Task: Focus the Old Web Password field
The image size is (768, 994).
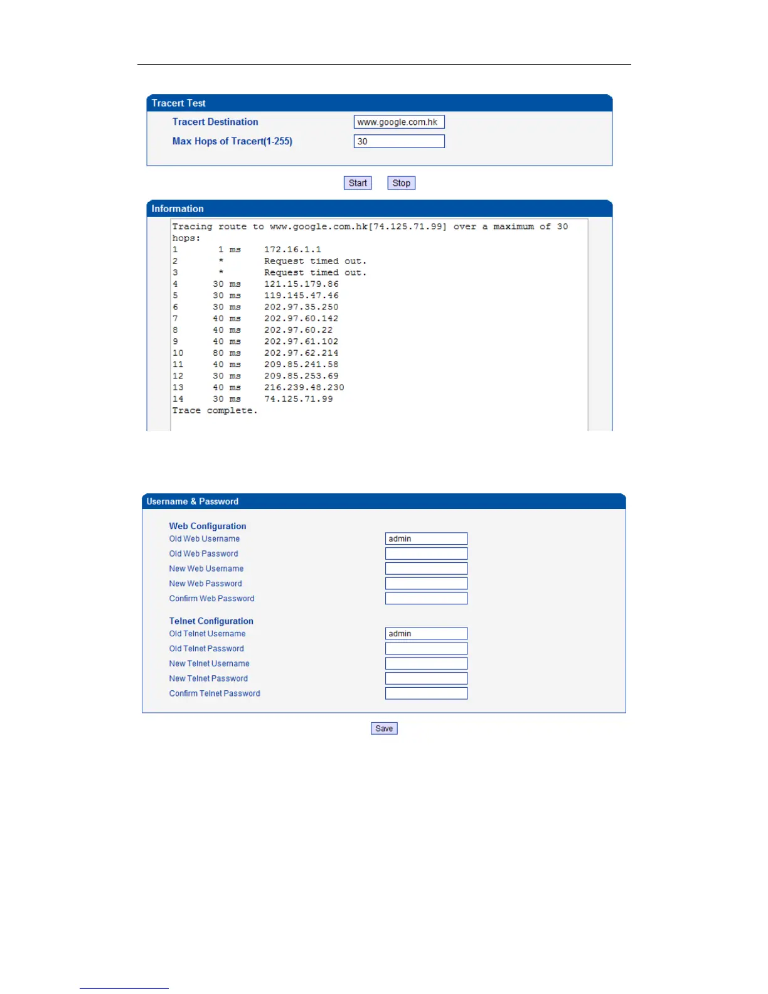Action: pos(426,553)
